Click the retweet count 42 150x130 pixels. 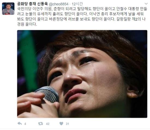(48, 124)
